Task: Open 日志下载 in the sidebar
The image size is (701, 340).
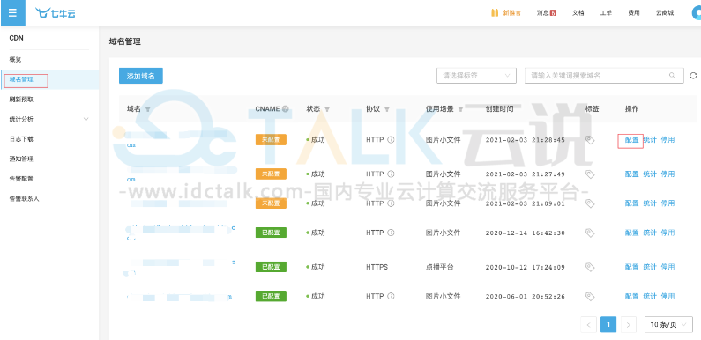Action: coord(21,139)
